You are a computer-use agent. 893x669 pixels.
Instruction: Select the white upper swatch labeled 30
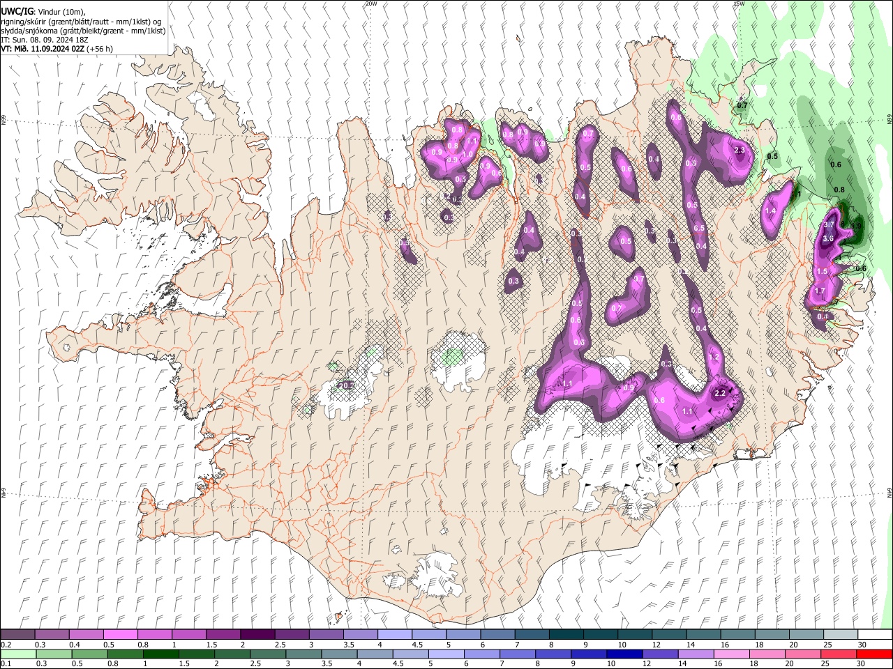[x=874, y=635]
